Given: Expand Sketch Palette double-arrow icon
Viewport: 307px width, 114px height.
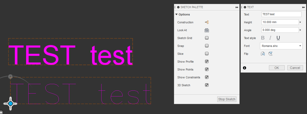Looking at the screenshot, I should tap(237, 7).
